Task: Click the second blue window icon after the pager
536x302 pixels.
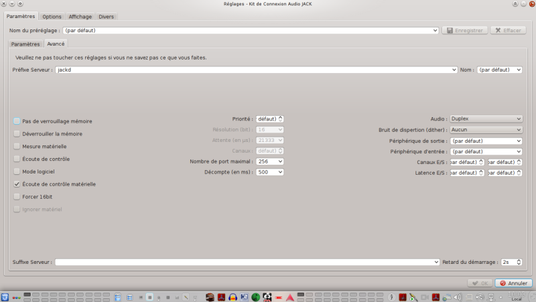Action: pos(129,297)
